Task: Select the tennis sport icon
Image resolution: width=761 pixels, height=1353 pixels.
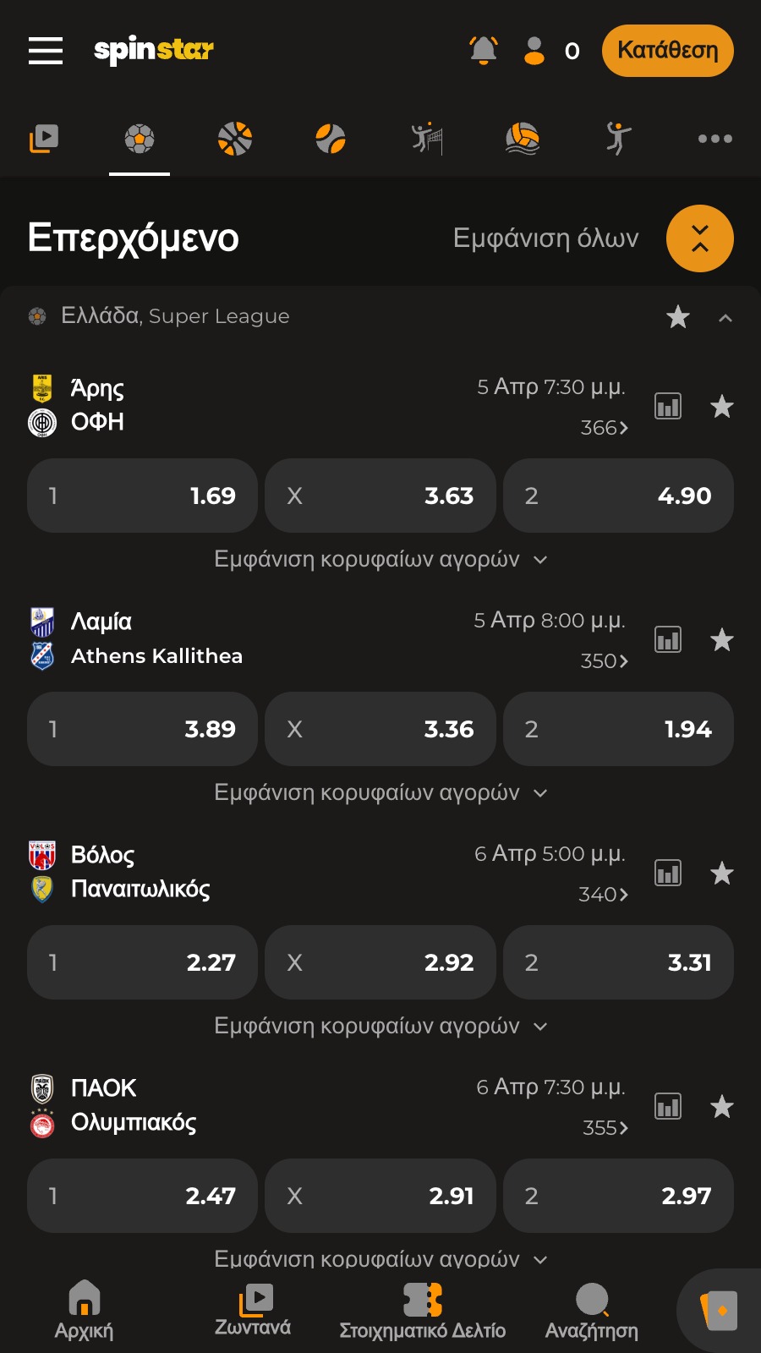Action: click(331, 139)
